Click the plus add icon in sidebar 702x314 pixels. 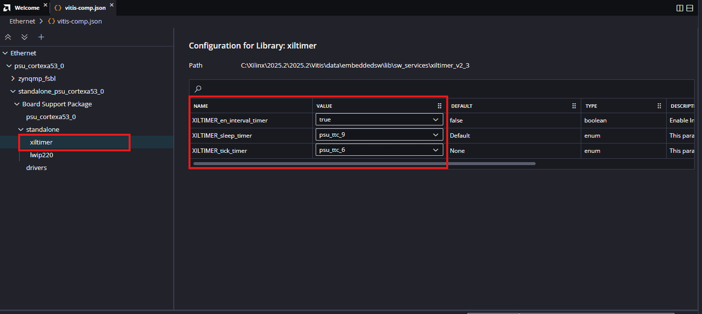[x=41, y=37]
